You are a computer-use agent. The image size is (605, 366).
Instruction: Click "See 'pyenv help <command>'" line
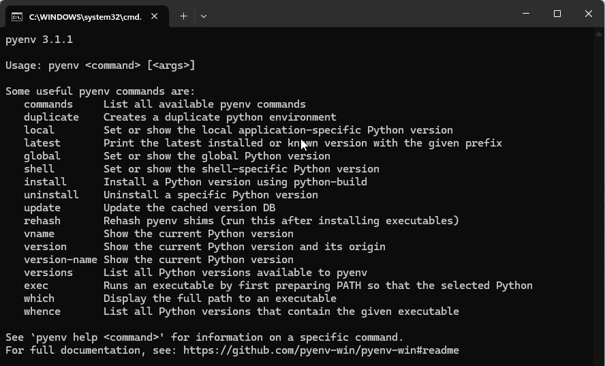click(204, 337)
